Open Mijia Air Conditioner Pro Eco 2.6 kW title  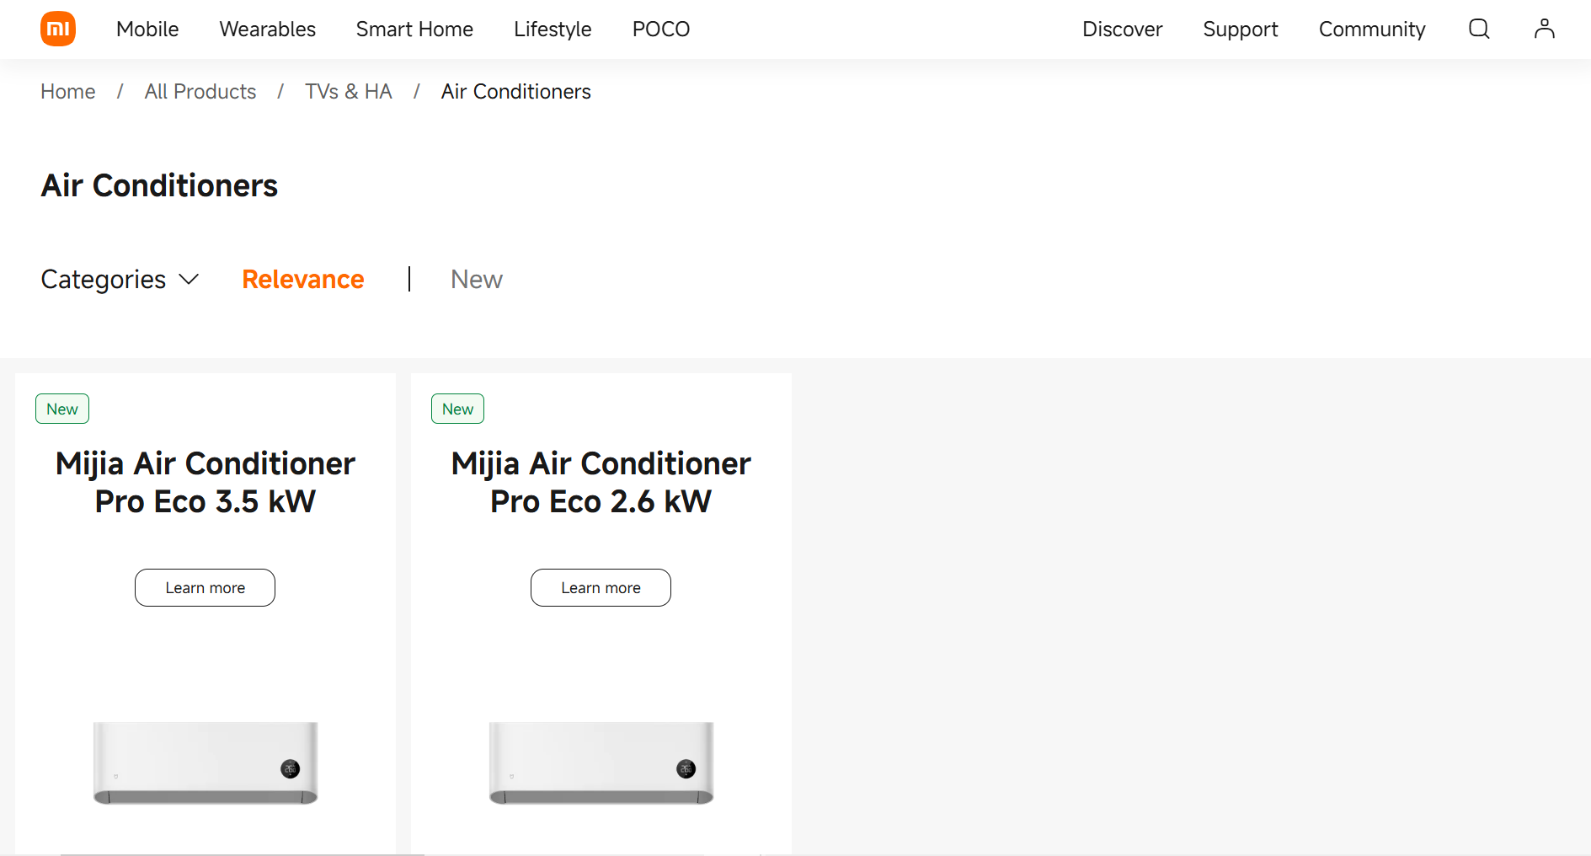[x=601, y=483]
